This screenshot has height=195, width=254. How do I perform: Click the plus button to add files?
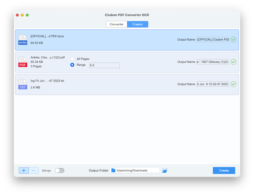(24, 170)
